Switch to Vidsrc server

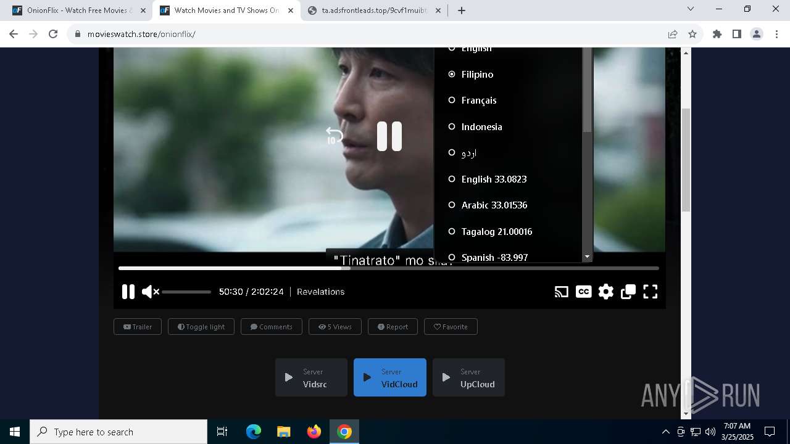[311, 377]
